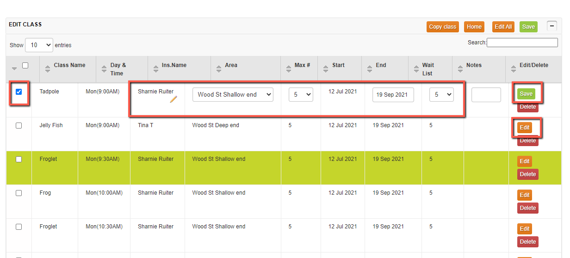Sort by Wait List column arrows
570x258 pixels.
tap(416, 69)
